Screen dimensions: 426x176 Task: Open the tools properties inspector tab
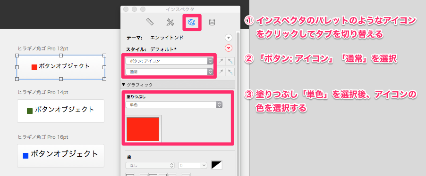click(x=170, y=22)
